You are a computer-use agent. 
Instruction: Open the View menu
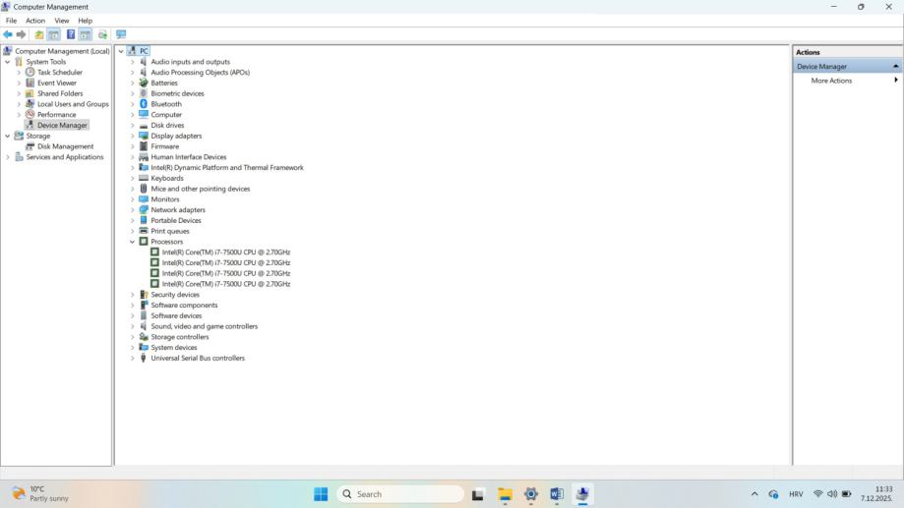coord(62,21)
